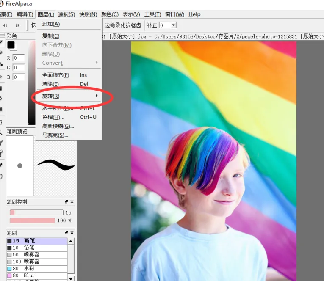The height and width of the screenshot is (281, 324).
Task: Click the white background color swatch
Action: click(x=15, y=49)
